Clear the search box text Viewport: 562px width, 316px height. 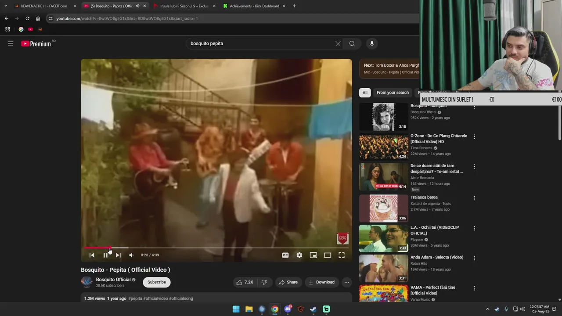(338, 43)
